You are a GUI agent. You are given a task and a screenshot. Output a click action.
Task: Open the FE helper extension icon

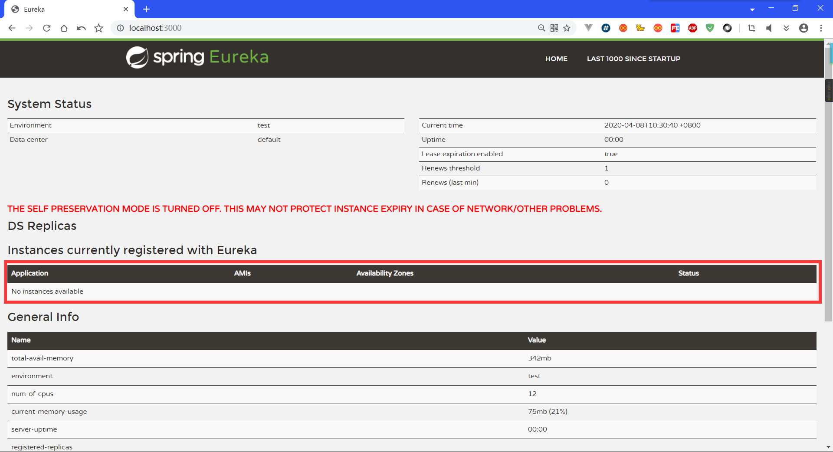[676, 28]
